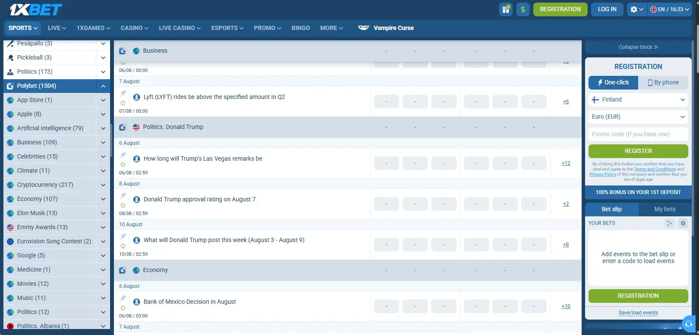
Task: Click the Google globe icon in sidebar
Action: (x=10, y=256)
